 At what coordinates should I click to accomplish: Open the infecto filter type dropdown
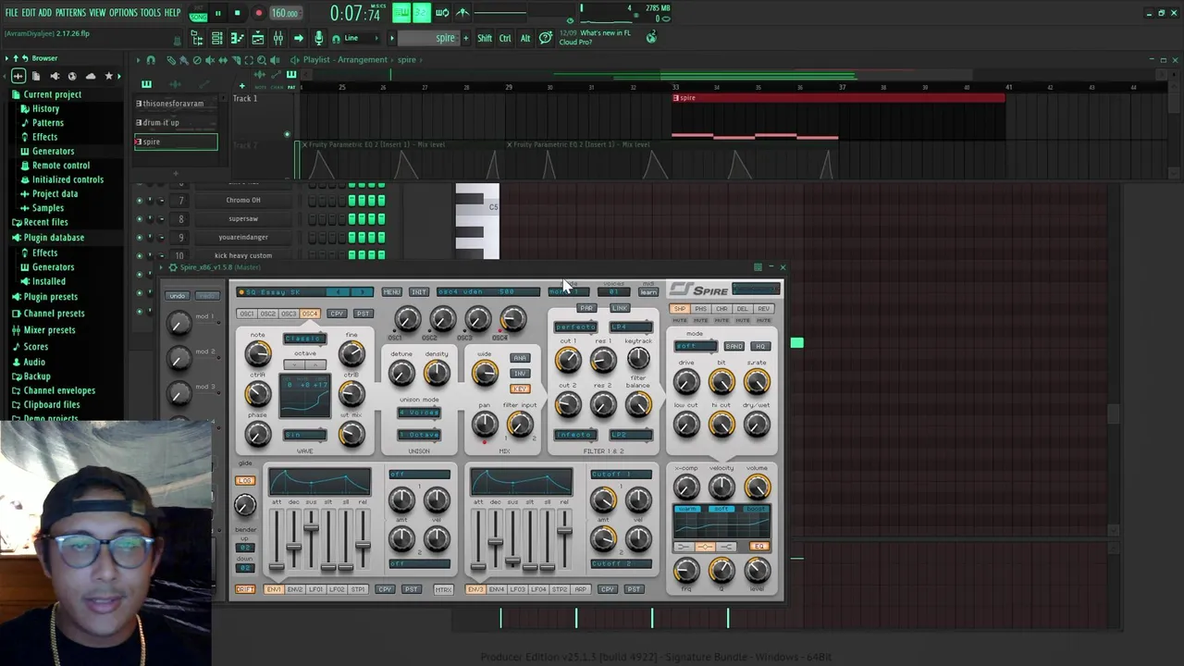pyautogui.click(x=575, y=435)
